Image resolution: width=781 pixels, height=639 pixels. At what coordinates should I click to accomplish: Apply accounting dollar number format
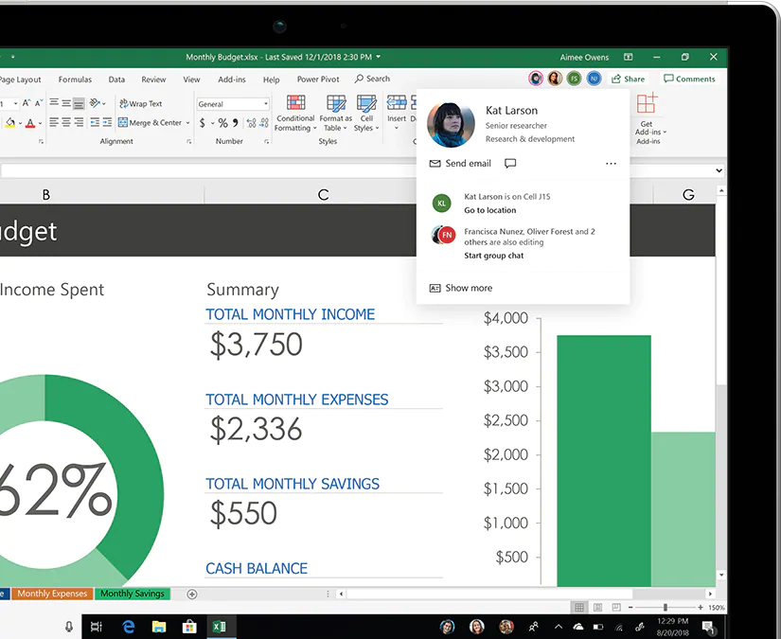203,122
